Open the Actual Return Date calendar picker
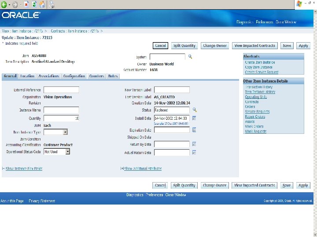Viewport: 317px width, 237px height. click(x=194, y=152)
